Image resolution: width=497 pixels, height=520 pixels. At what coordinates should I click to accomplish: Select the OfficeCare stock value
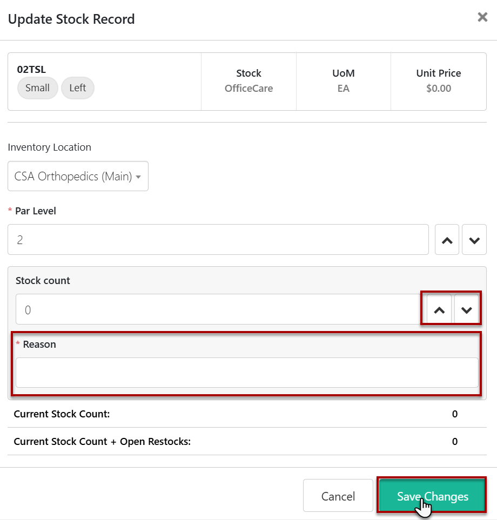click(x=249, y=89)
